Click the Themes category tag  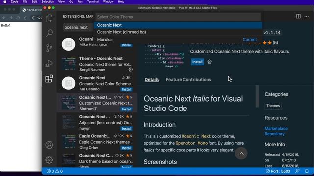[273, 106]
